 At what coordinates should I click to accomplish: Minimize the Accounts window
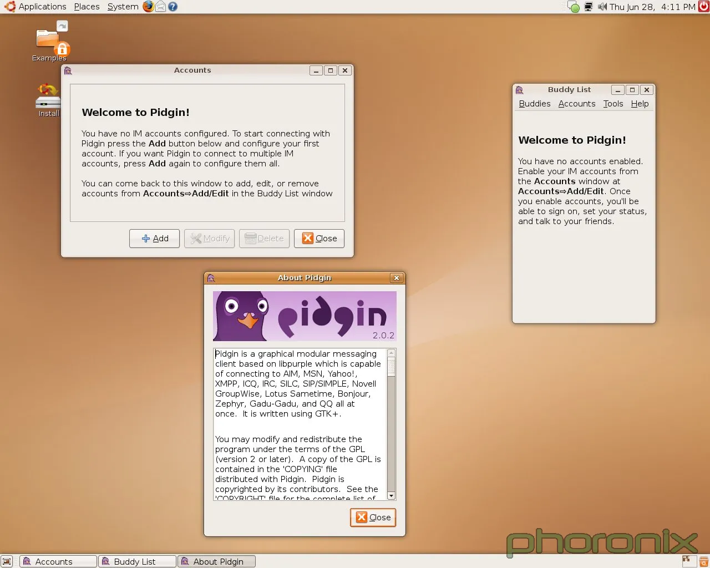[x=316, y=70]
